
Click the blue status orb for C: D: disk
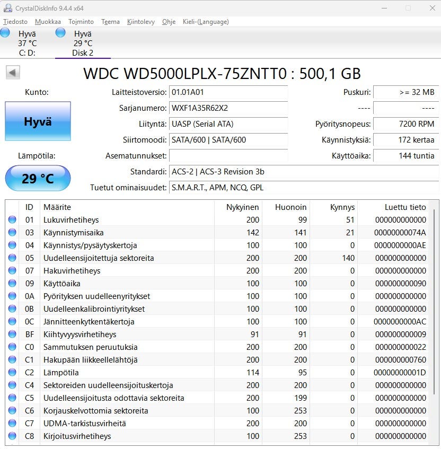[5, 33]
